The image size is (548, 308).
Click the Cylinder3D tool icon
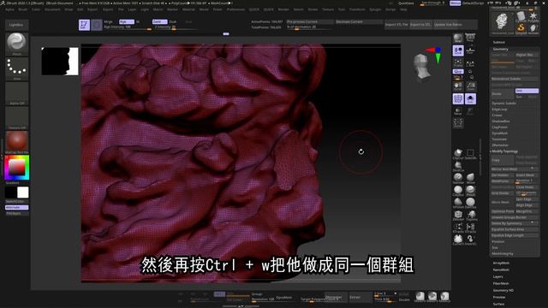pyautogui.click(x=521, y=17)
